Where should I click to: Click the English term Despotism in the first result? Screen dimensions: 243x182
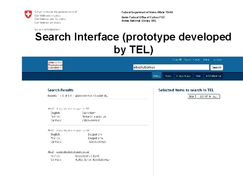(89, 113)
